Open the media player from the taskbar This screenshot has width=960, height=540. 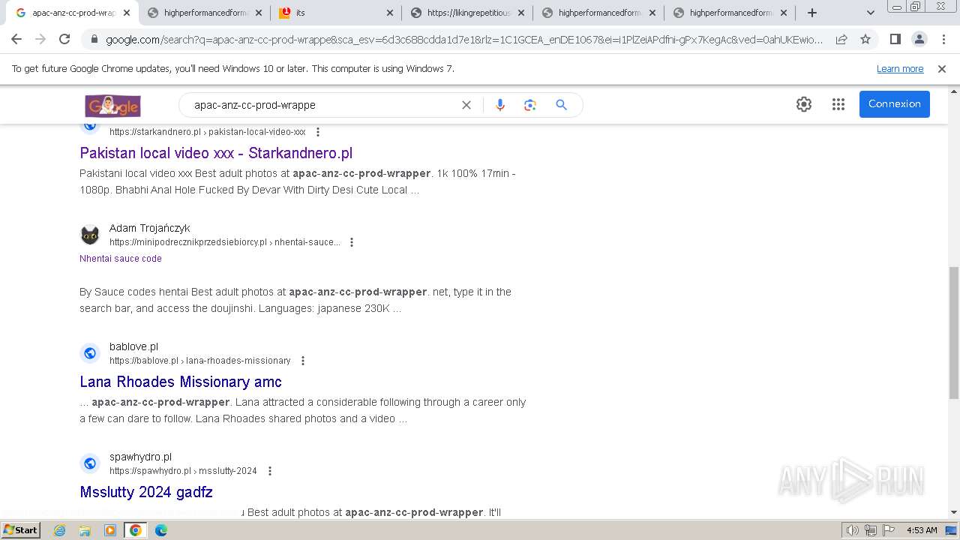tap(110, 530)
